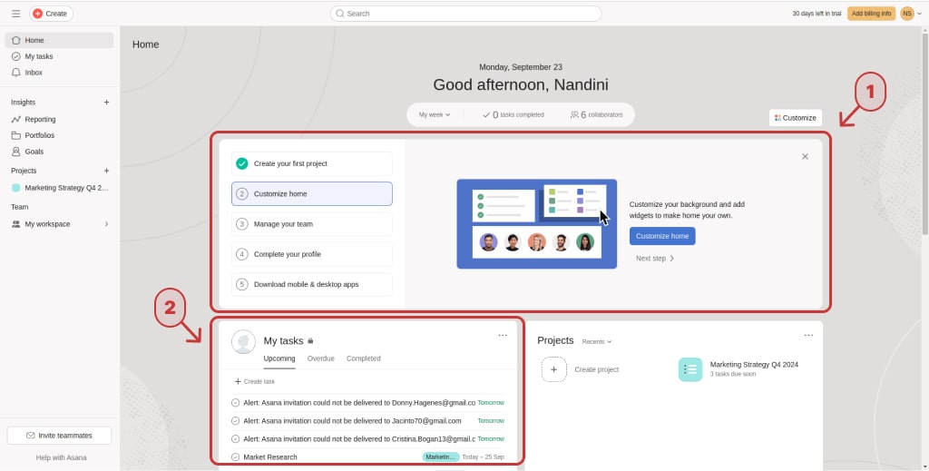Select step 5 Download mobile & desktop apps
This screenshot has height=471, width=929.
(x=312, y=284)
